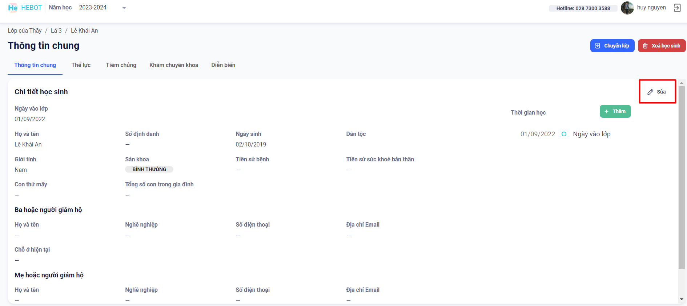Select the Khám chuyên khoa tab
The width and height of the screenshot is (687, 306).
[174, 65]
